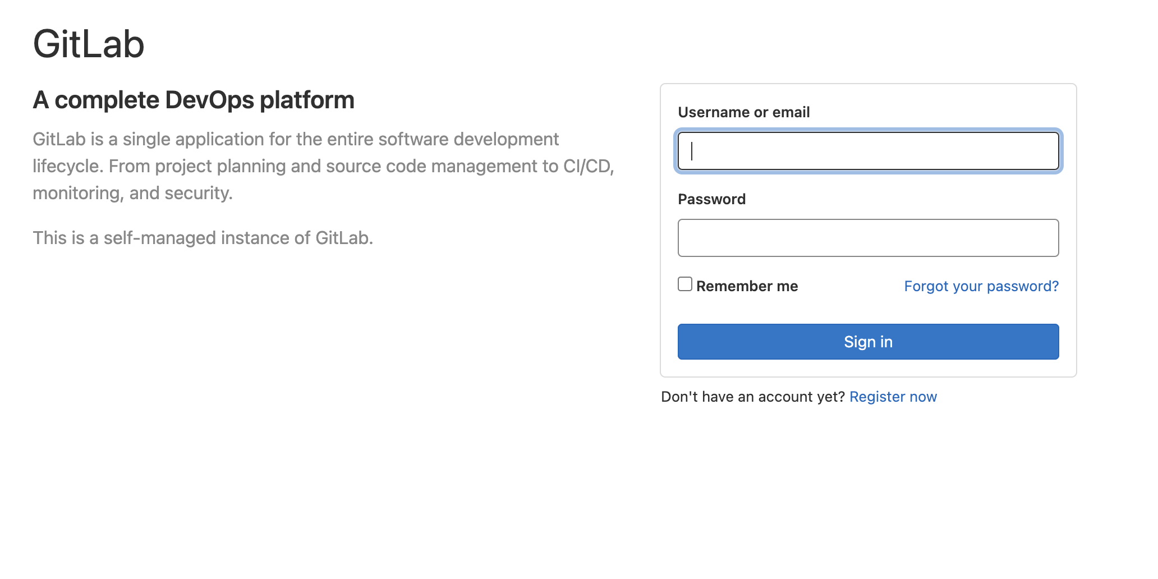Click the 'Password' field label
The image size is (1158, 579).
pos(711,199)
